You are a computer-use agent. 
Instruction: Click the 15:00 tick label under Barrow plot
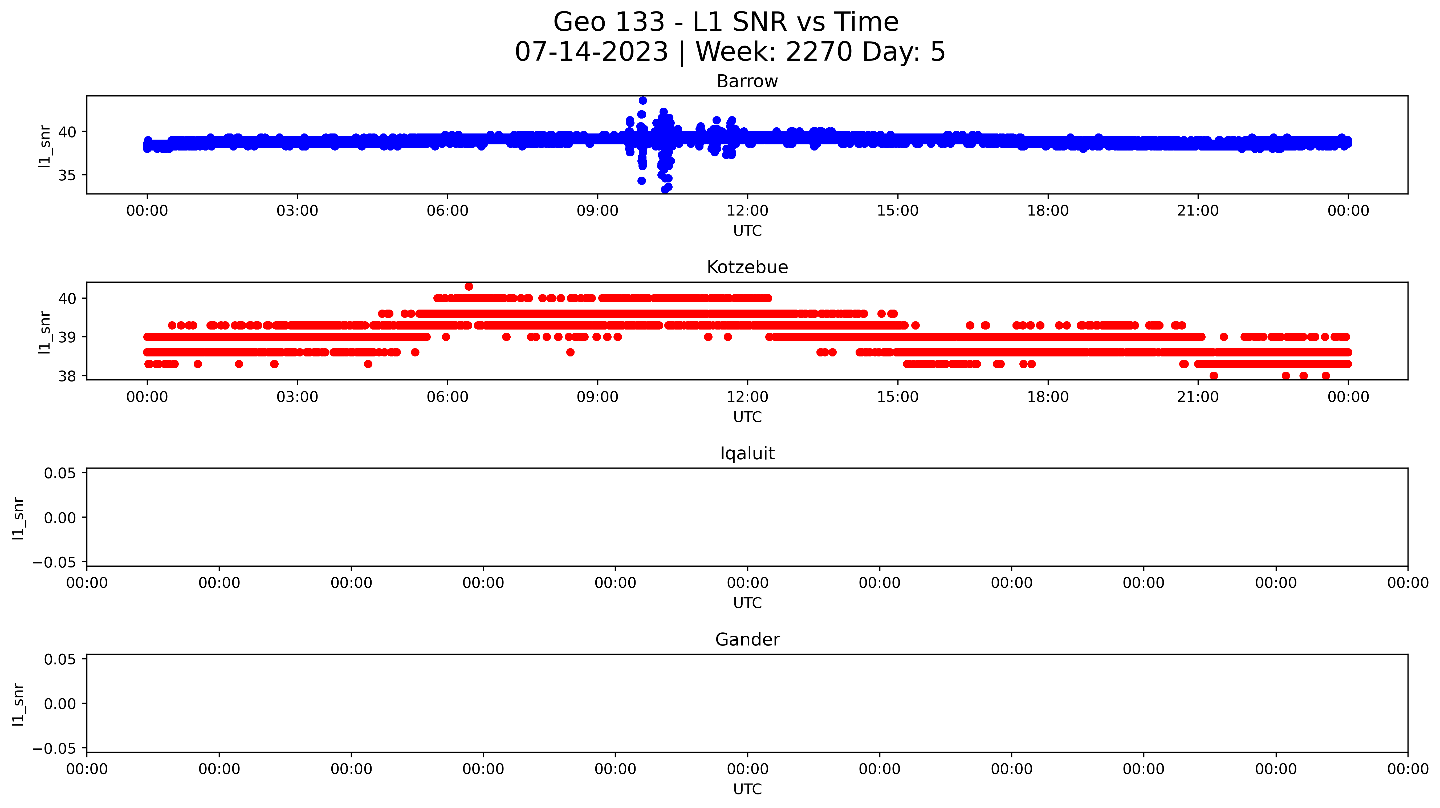[x=898, y=211]
